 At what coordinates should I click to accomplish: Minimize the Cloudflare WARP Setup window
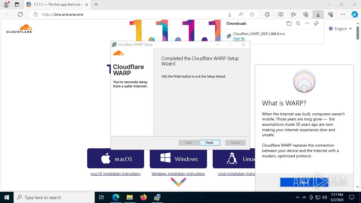click(218, 45)
